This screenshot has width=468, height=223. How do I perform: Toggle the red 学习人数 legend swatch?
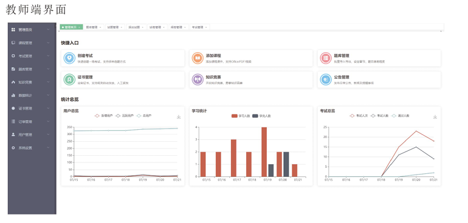pos(235,116)
